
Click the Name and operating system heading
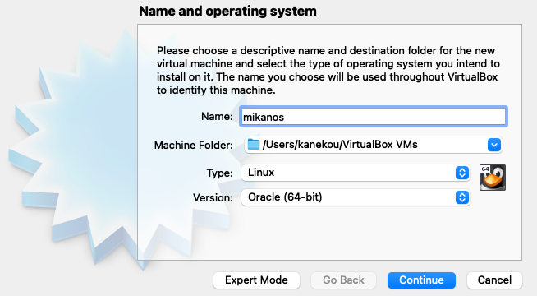(x=227, y=11)
